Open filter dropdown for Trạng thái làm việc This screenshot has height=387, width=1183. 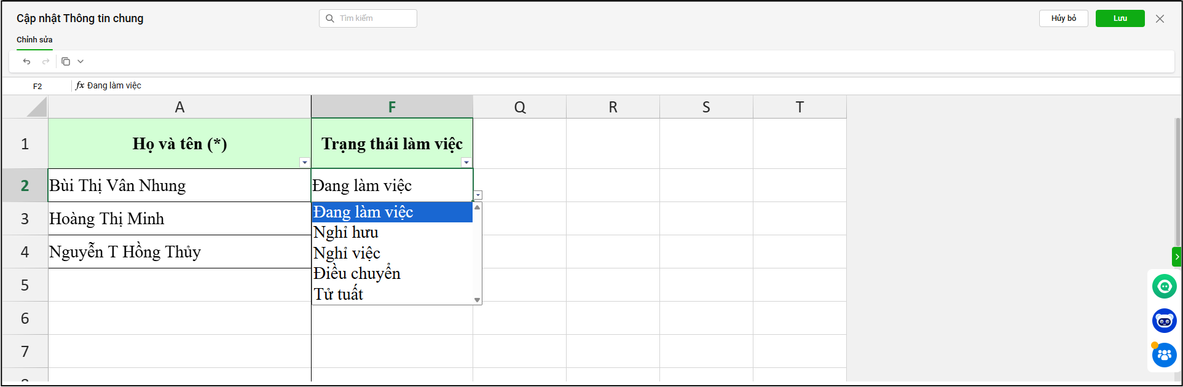pos(466,163)
